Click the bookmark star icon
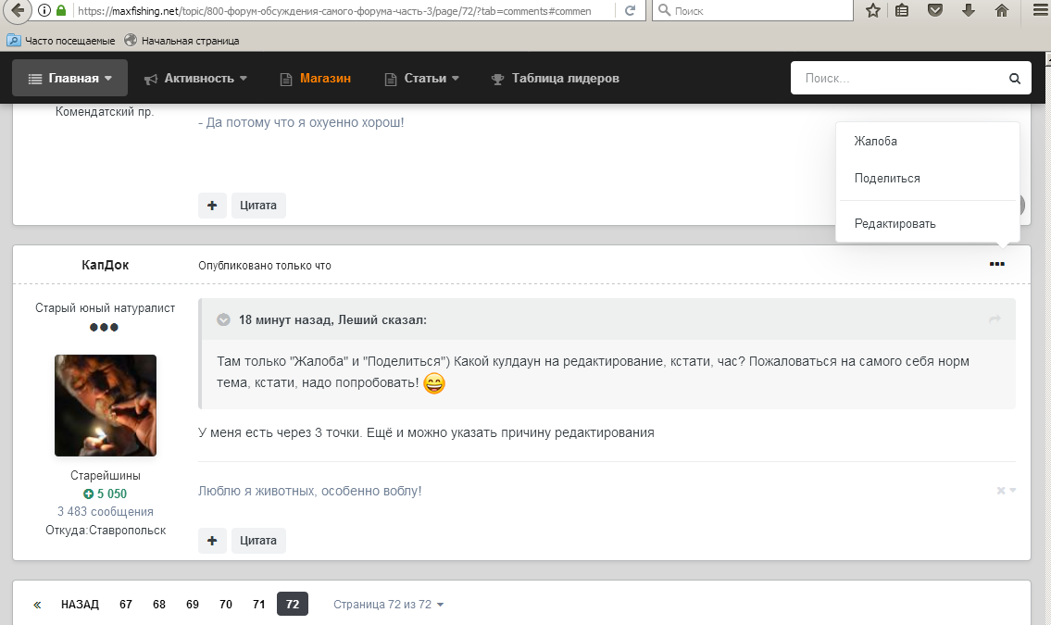This screenshot has height=625, width=1051. [x=872, y=11]
